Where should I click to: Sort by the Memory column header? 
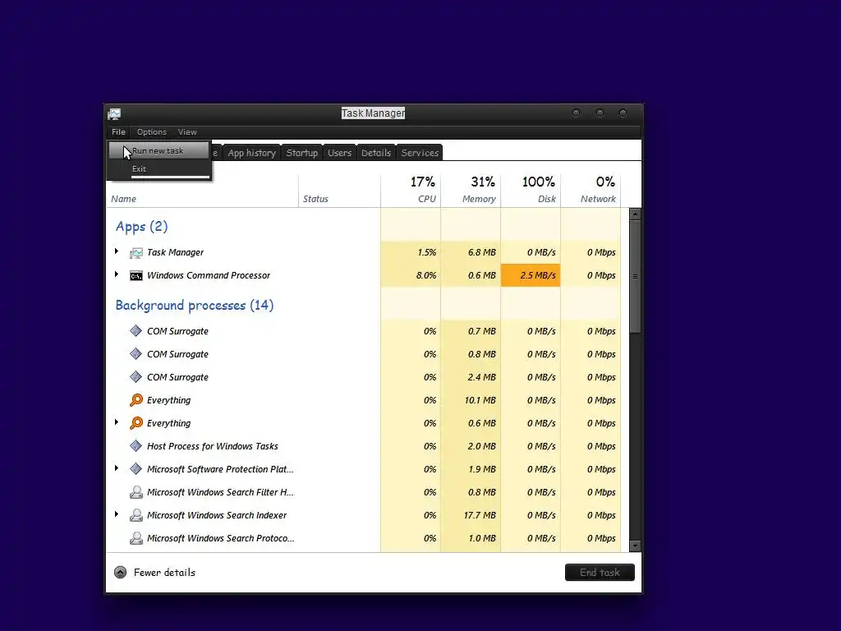pyautogui.click(x=471, y=191)
